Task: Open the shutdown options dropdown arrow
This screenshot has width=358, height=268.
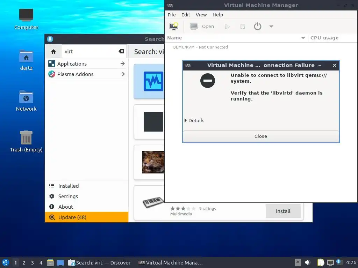Action: [271, 27]
